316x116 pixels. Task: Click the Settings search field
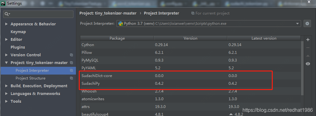pyautogui.click(x=38, y=14)
